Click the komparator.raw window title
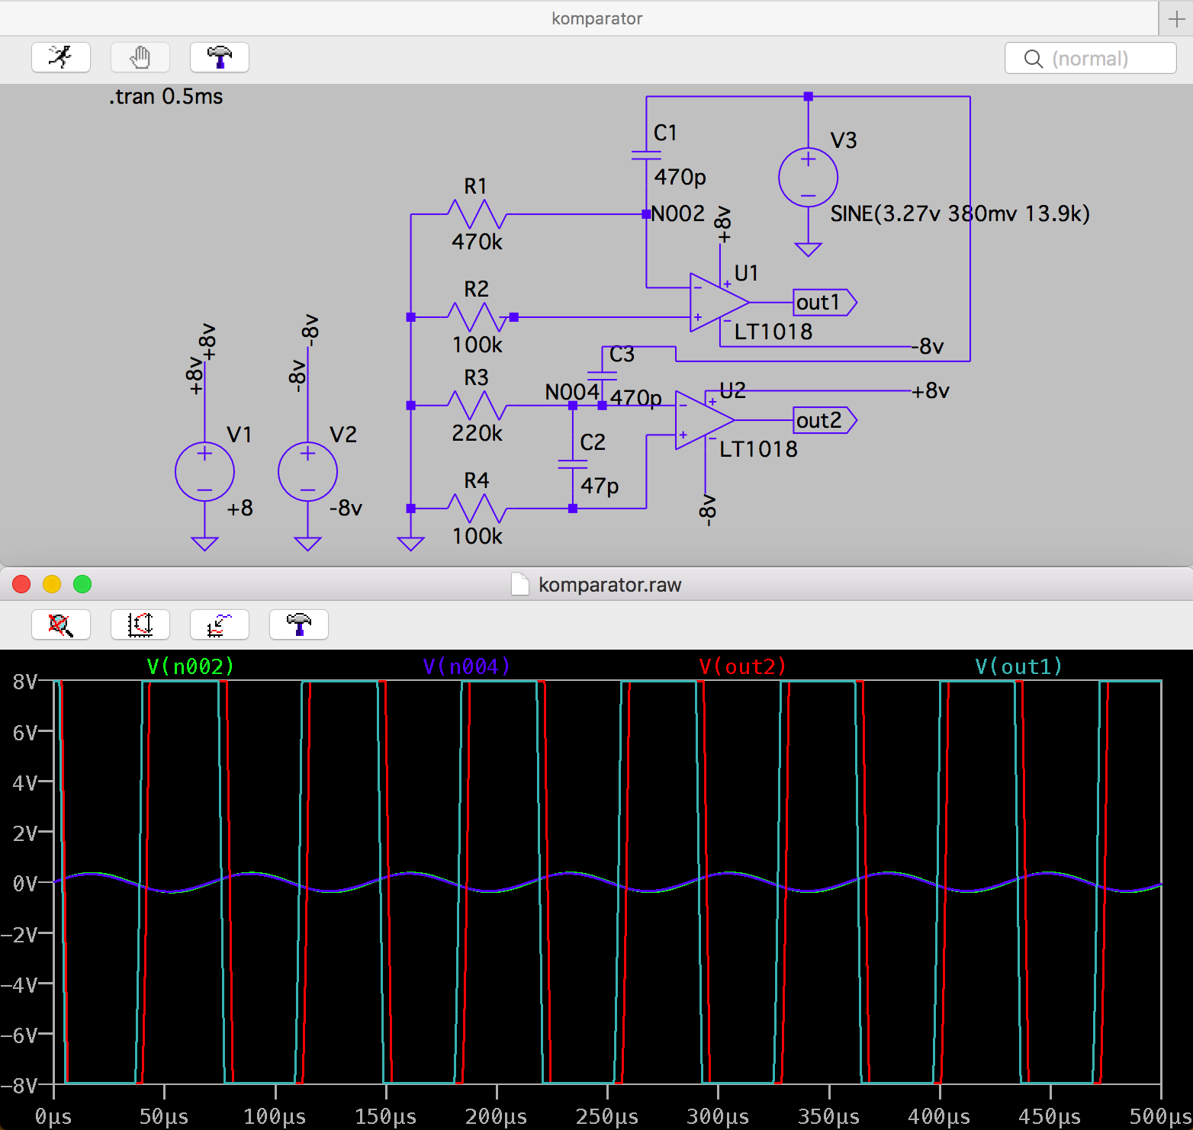The width and height of the screenshot is (1193, 1130). [609, 585]
